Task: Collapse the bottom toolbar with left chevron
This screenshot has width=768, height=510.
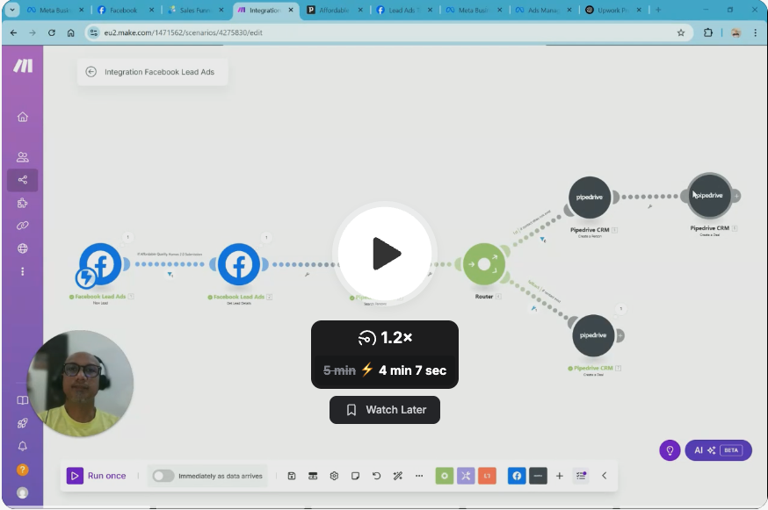Action: click(x=604, y=476)
